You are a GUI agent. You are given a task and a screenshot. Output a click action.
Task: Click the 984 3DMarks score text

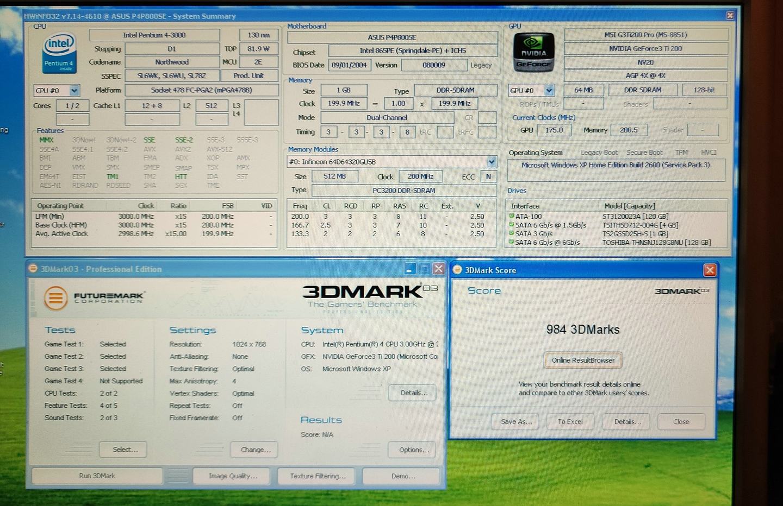tap(583, 330)
